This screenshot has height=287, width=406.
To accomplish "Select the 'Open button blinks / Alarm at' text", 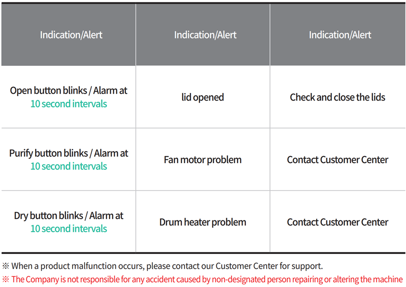I will [69, 91].
